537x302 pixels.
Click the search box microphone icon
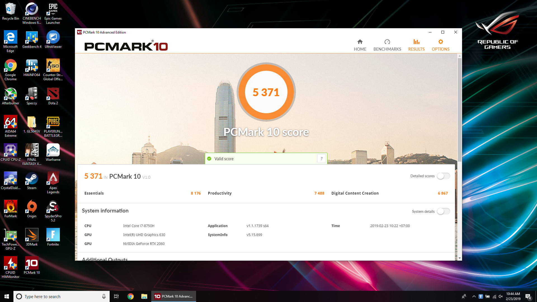[104, 296]
